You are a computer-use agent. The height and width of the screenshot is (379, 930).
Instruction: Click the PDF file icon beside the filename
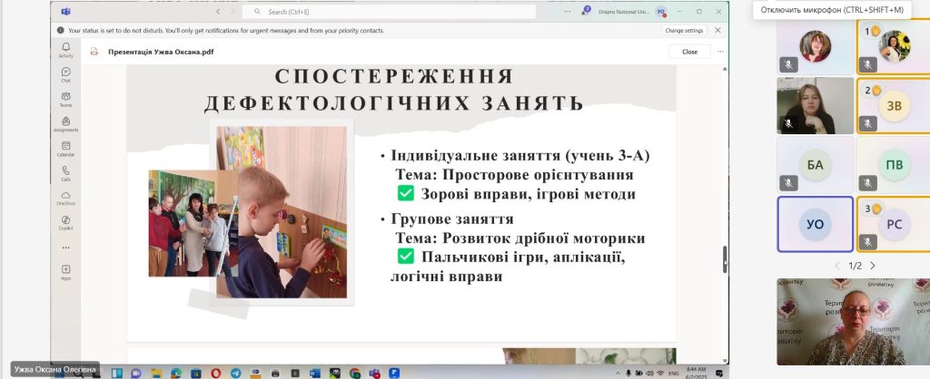94,52
